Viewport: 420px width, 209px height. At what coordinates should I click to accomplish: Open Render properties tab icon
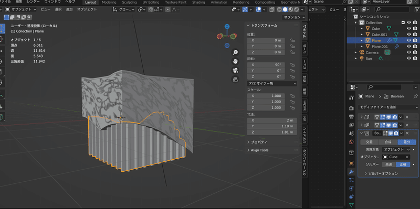pyautogui.click(x=351, y=108)
